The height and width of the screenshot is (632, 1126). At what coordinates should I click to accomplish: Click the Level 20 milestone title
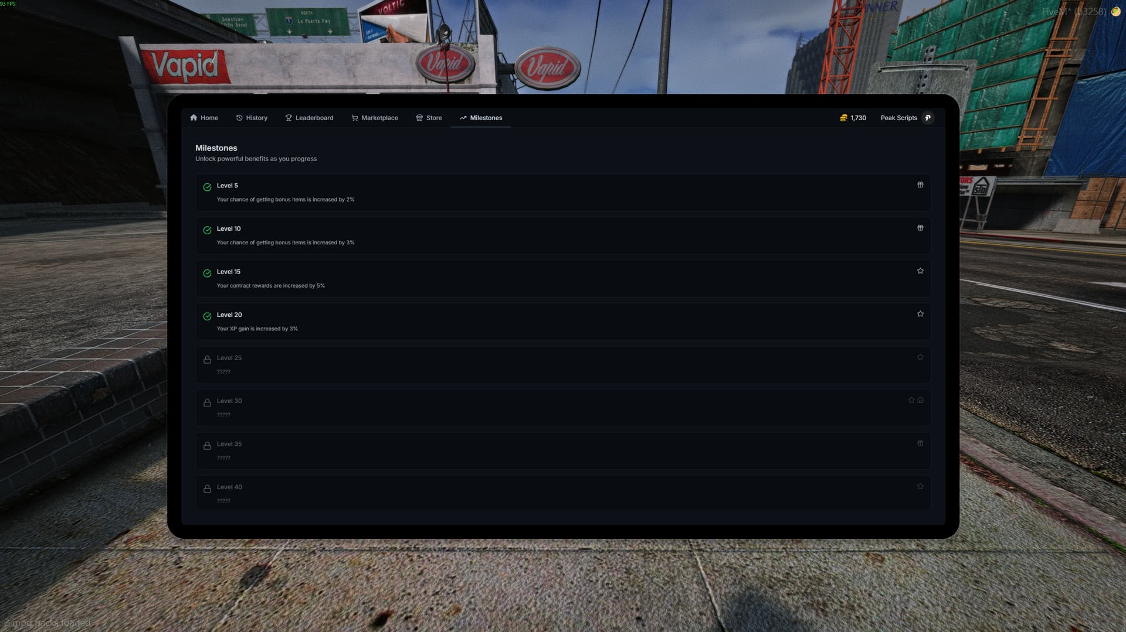tap(229, 315)
